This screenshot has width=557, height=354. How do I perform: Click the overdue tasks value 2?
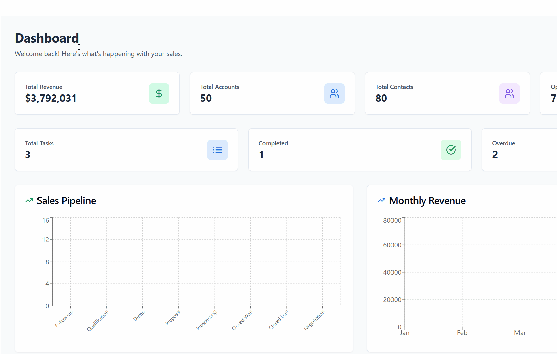pyautogui.click(x=495, y=155)
